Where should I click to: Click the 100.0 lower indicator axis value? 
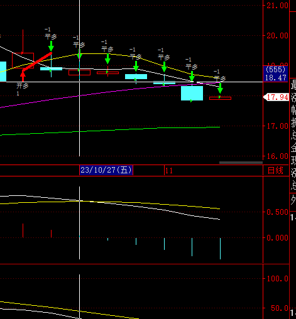coord(278,279)
